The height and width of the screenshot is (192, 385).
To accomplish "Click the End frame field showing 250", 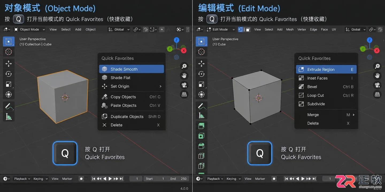I will [178, 179].
